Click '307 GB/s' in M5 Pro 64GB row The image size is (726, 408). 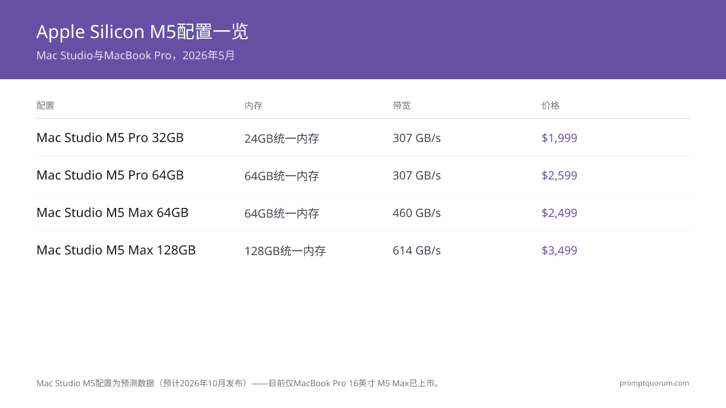pos(417,176)
